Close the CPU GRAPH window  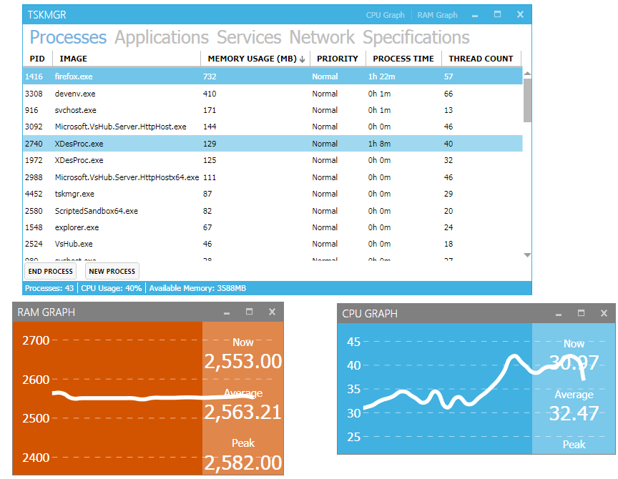[604, 313]
